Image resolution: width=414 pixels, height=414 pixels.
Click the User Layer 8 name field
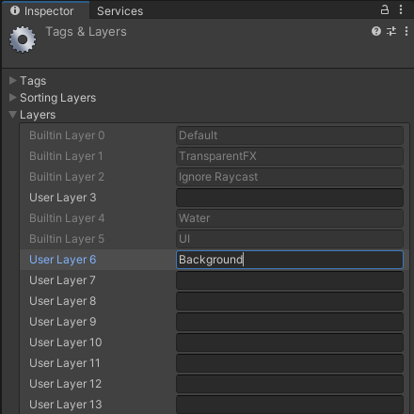(290, 301)
